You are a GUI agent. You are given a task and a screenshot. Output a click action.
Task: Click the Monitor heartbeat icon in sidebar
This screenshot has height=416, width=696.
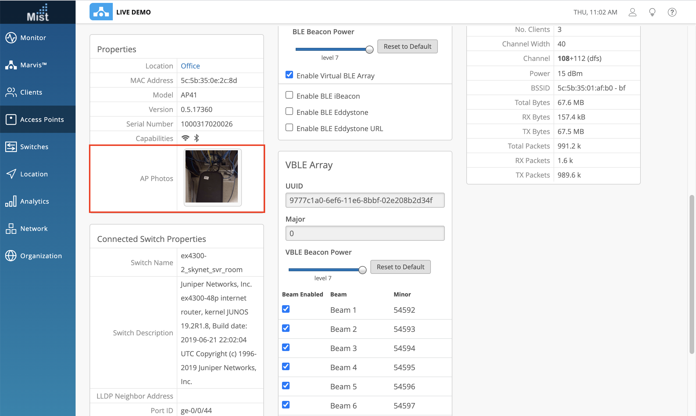pyautogui.click(x=11, y=38)
